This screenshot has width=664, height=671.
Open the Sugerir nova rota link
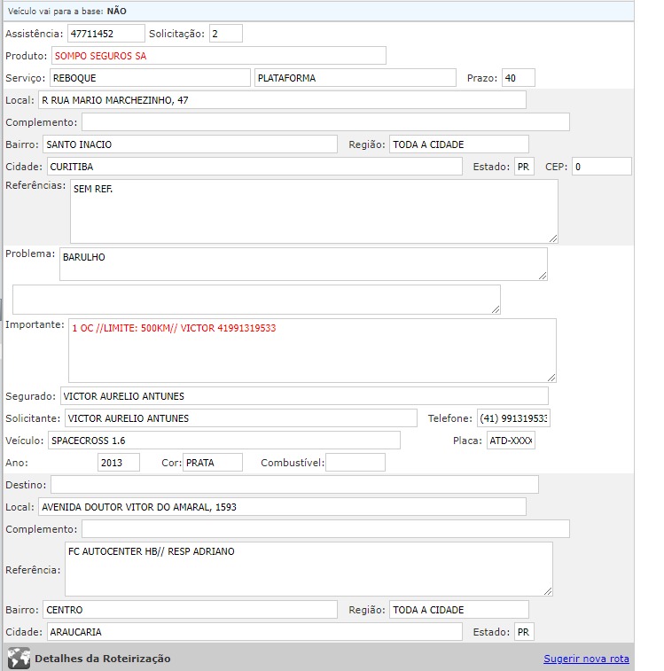[586, 659]
